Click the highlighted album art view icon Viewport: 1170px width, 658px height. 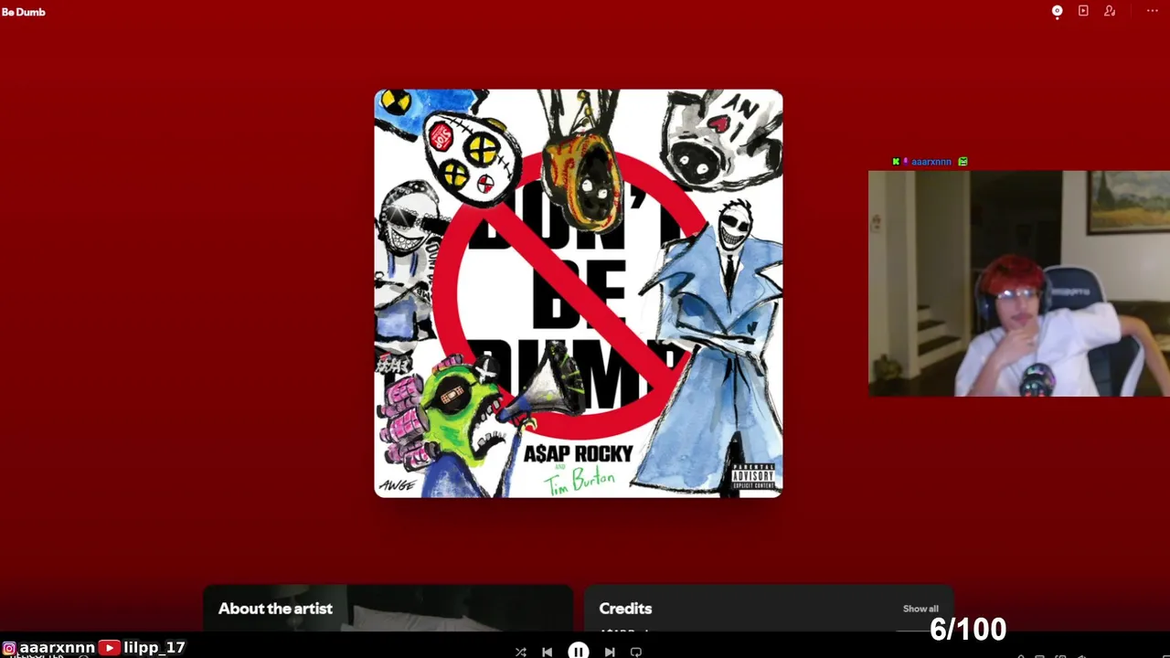pos(1058,11)
